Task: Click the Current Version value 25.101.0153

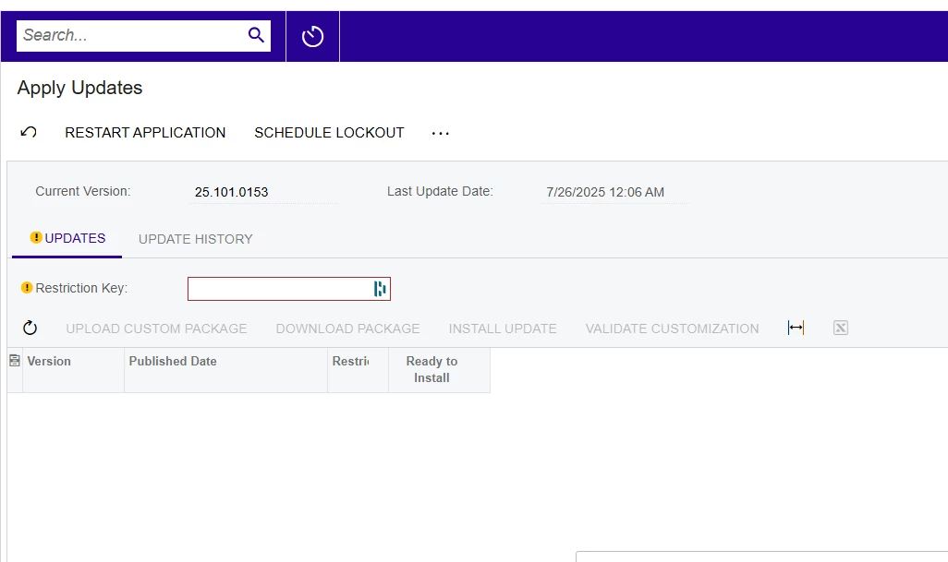Action: coord(232,192)
